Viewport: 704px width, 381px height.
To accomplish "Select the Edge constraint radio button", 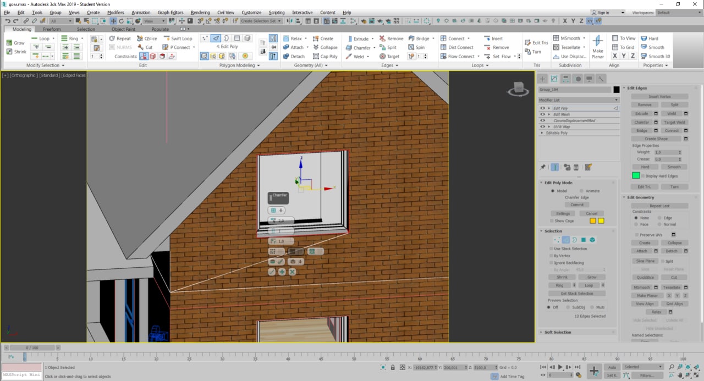I will tap(658, 218).
